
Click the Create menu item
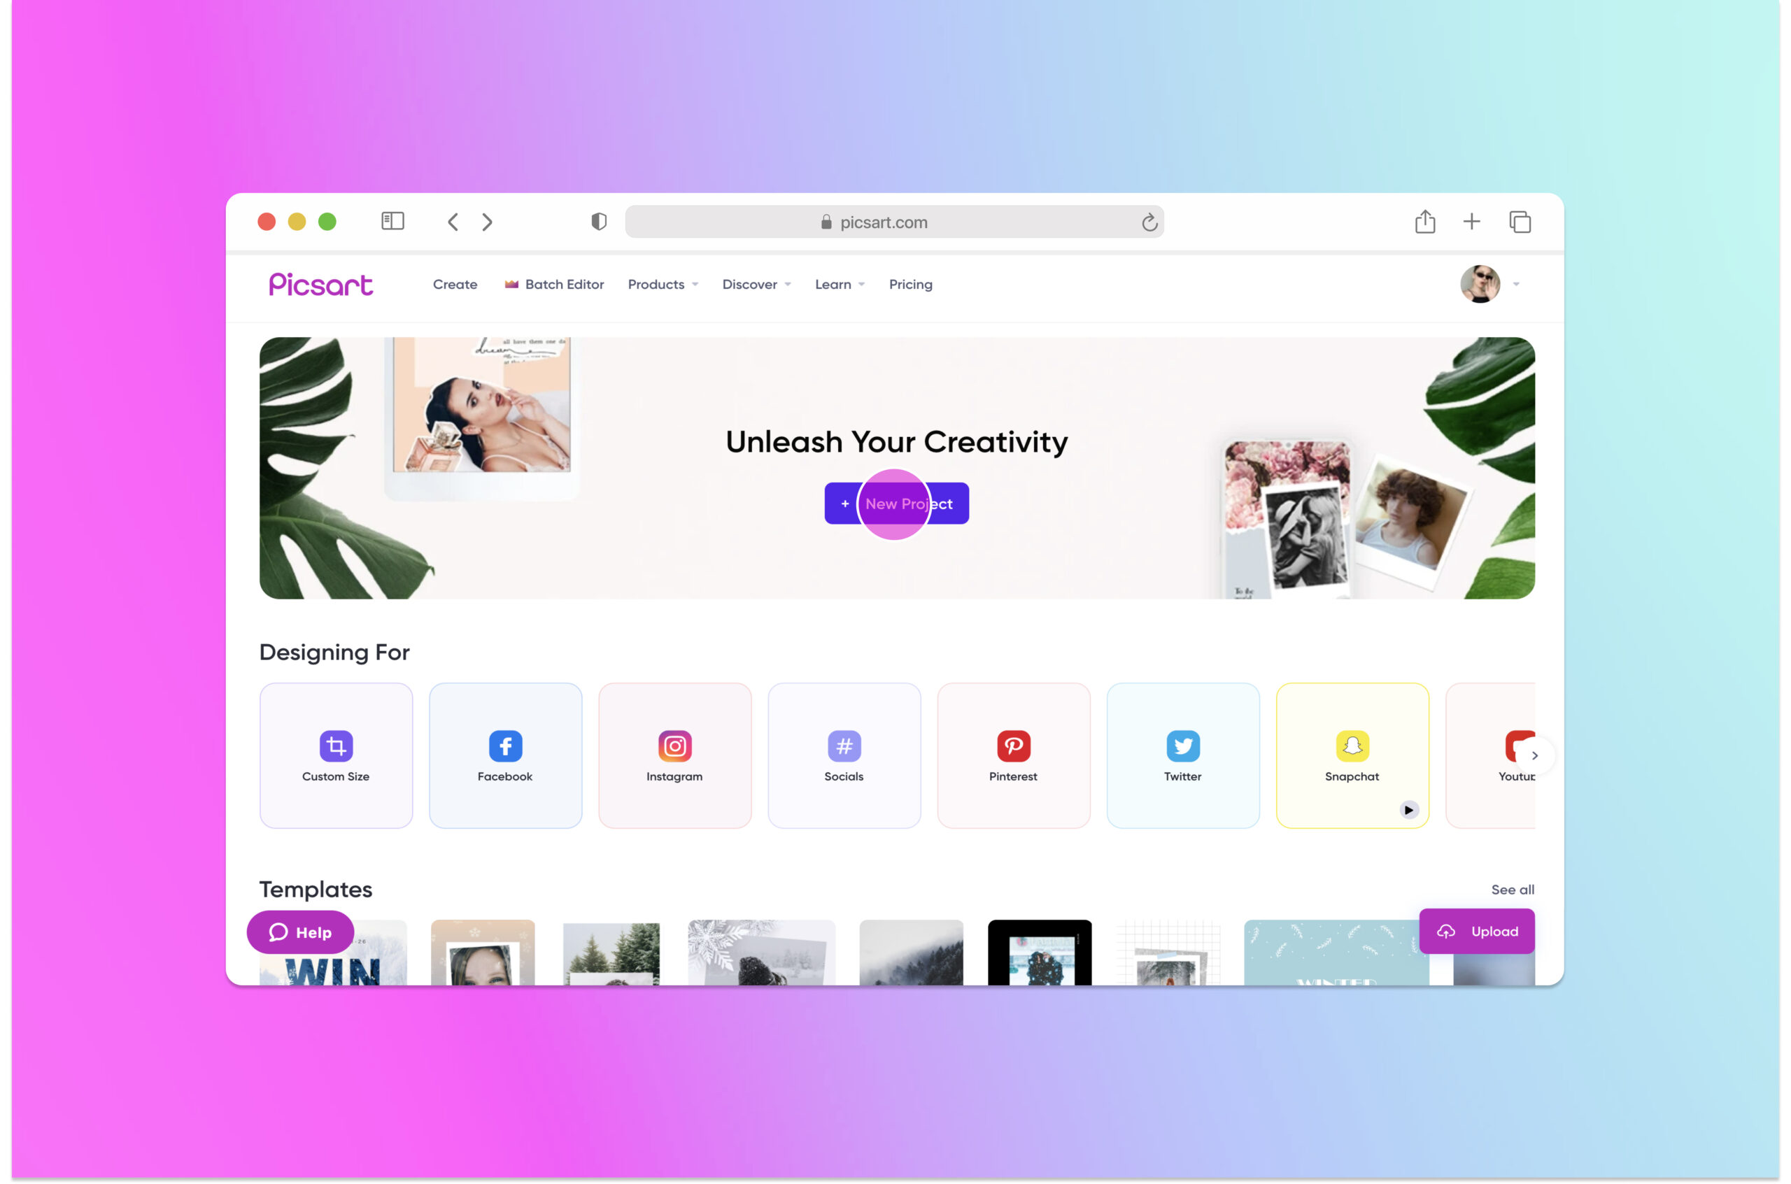coord(453,284)
